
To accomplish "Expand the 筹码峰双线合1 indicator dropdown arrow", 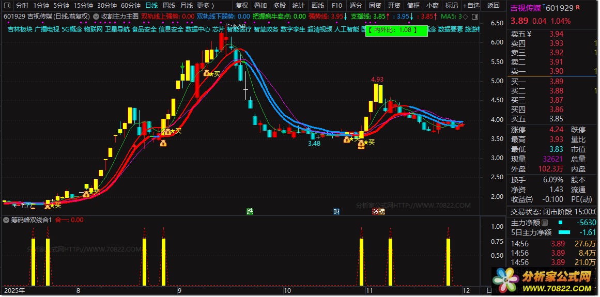I will click(6, 220).
